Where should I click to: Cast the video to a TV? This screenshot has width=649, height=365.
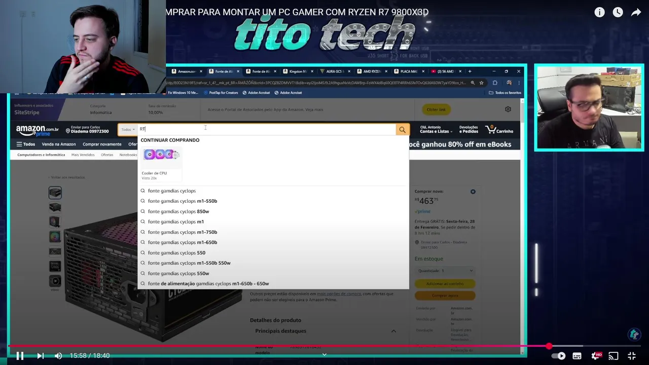click(614, 356)
